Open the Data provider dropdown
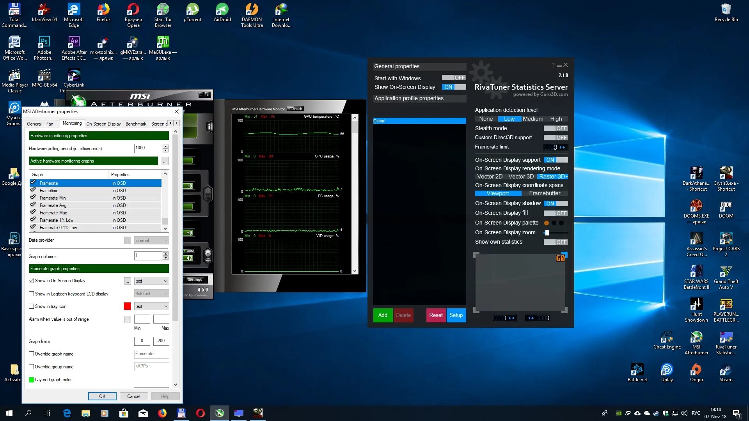 151,241
